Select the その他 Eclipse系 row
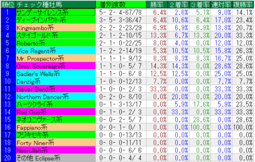The image size is (255, 162). (38, 158)
